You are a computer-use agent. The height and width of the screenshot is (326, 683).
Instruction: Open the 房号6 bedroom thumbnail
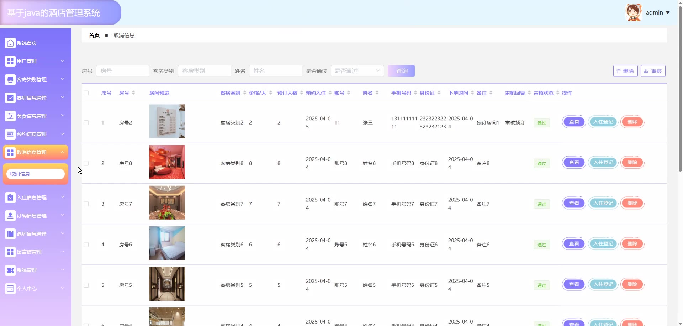[167, 243]
